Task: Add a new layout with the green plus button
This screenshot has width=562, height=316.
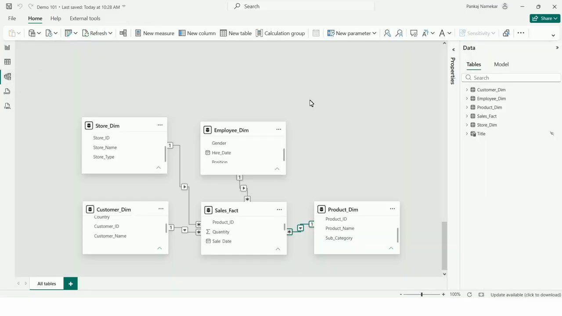Action: coord(70,284)
